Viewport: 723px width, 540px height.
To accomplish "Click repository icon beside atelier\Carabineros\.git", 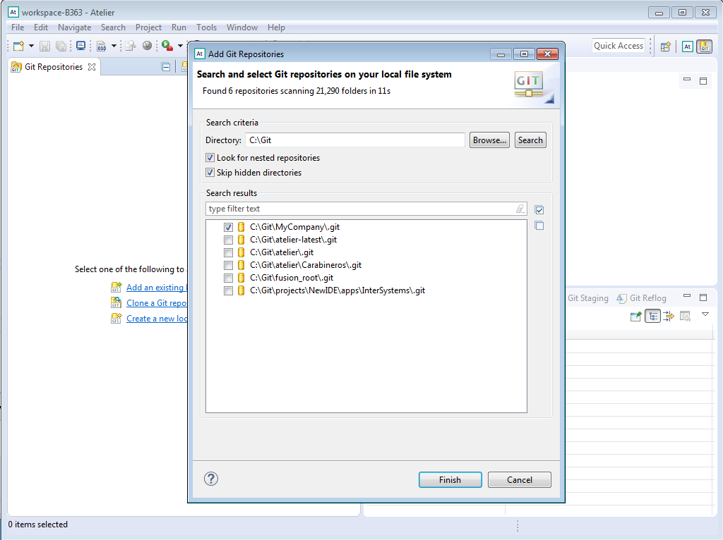I will pos(241,265).
